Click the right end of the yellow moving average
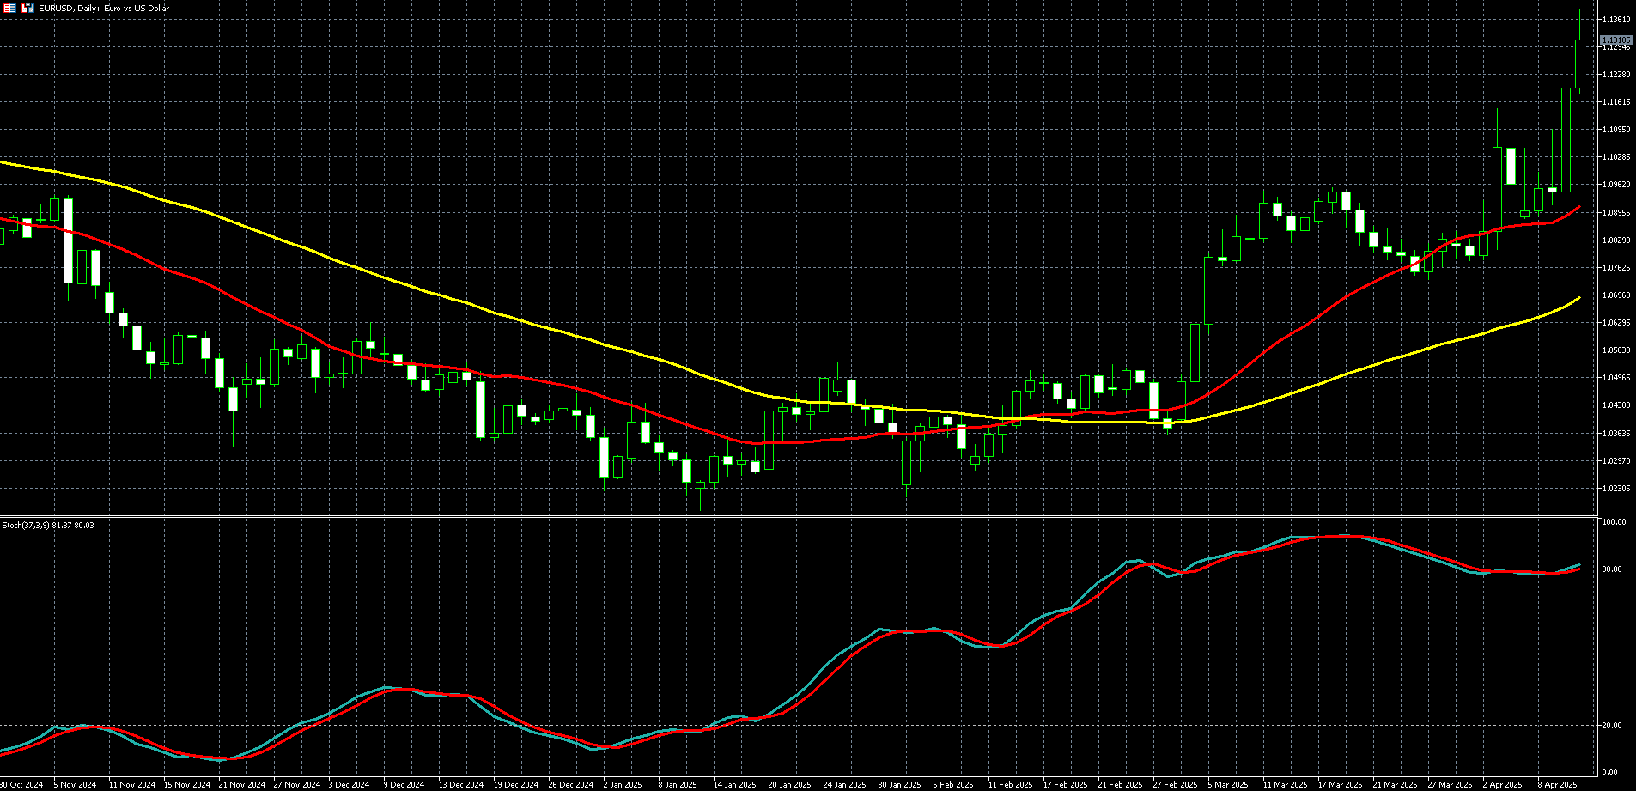Screen dimensions: 1636x791 pos(1578,298)
